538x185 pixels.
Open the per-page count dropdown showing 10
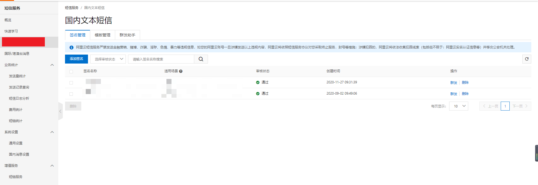tap(459, 106)
